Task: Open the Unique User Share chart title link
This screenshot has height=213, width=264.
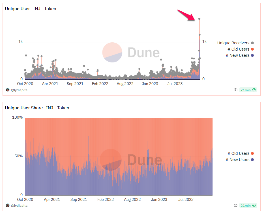Action: point(24,108)
